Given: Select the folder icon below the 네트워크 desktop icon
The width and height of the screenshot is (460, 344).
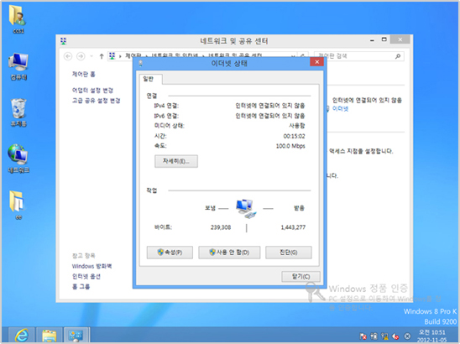Looking at the screenshot, I should point(18,205).
